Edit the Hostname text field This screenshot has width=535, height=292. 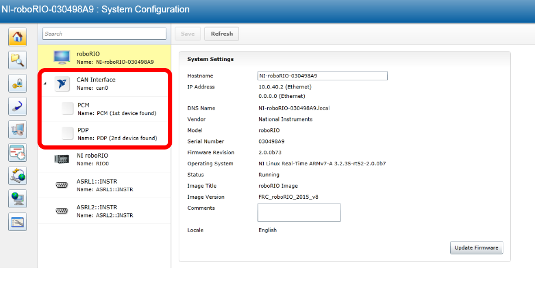pyautogui.click(x=322, y=76)
